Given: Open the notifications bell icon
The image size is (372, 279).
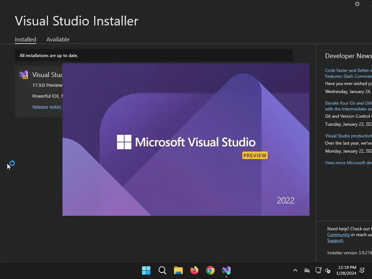Looking at the screenshot, I should 362,270.
